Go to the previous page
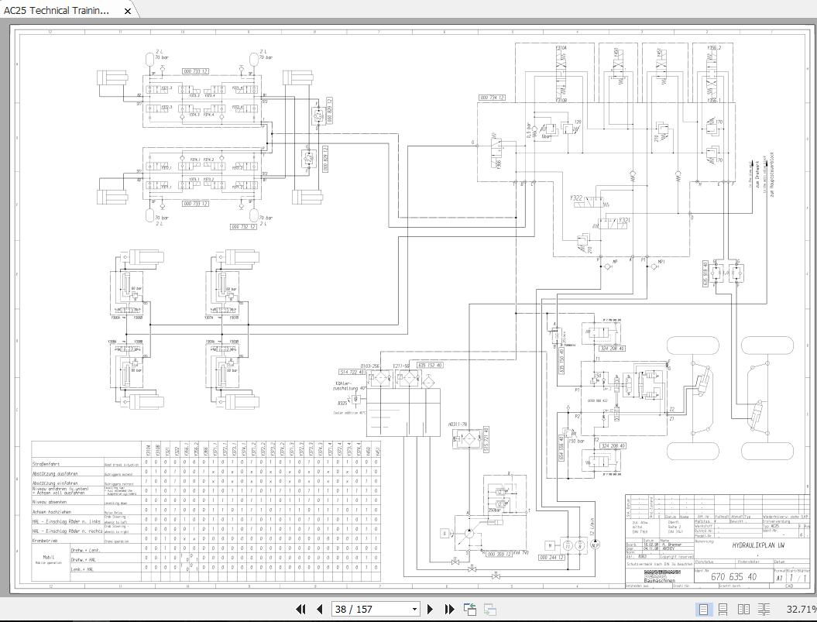 tap(319, 610)
